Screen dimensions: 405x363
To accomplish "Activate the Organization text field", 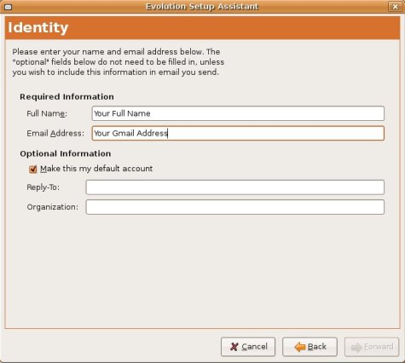I will tap(235, 207).
